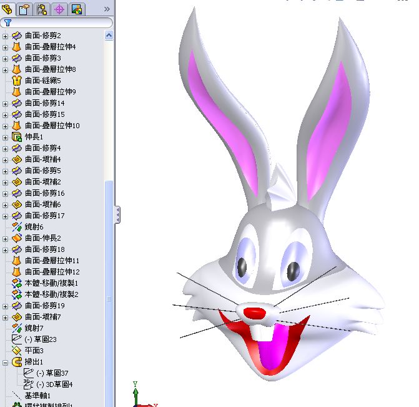The image size is (419, 407).
Task: Open the FeatureManager design tree tab
Action: pyautogui.click(x=7, y=9)
